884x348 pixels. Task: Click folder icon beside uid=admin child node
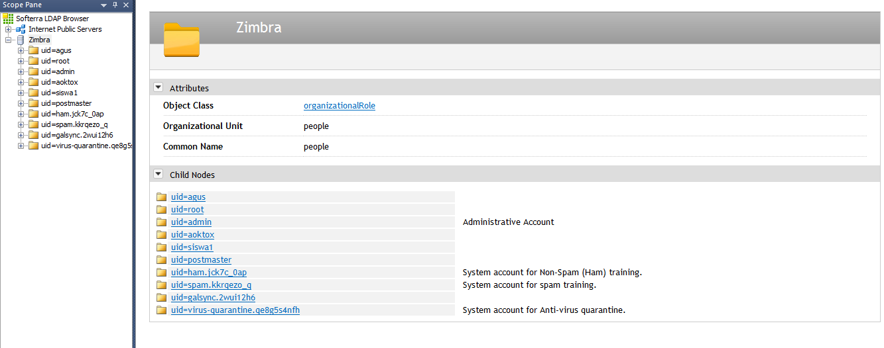tap(161, 222)
